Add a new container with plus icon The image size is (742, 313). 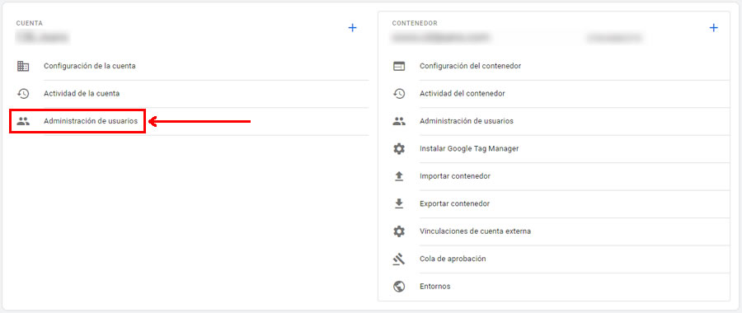tap(714, 28)
